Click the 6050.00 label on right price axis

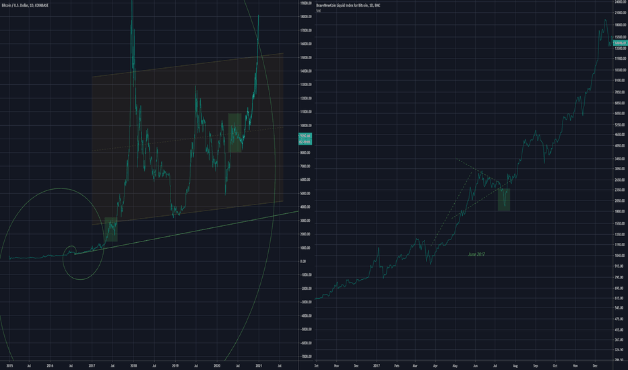click(620, 114)
